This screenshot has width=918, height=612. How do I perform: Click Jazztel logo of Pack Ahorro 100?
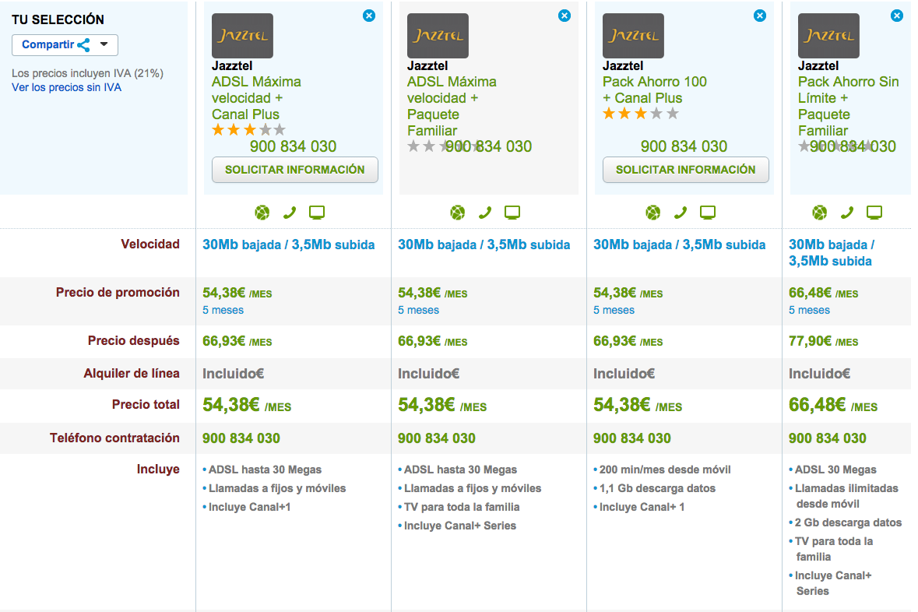click(x=634, y=36)
